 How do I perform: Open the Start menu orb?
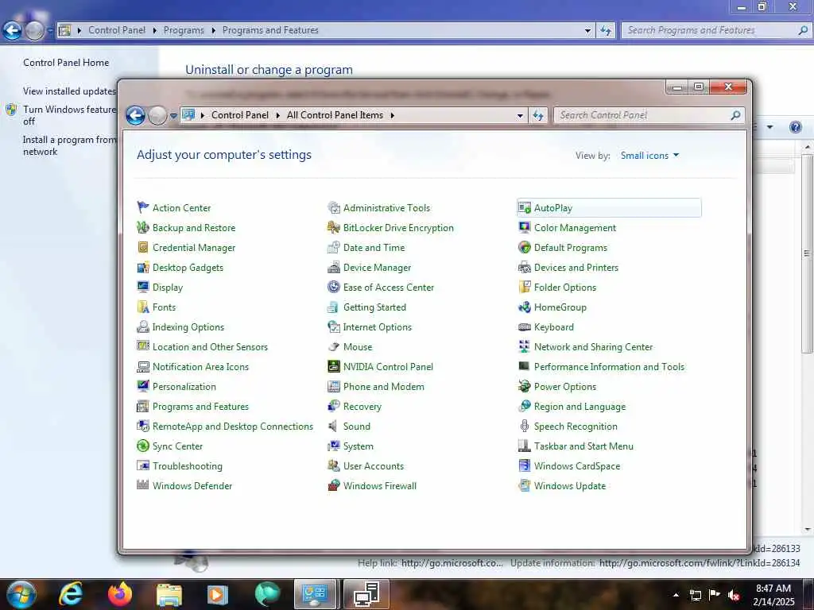(21, 594)
